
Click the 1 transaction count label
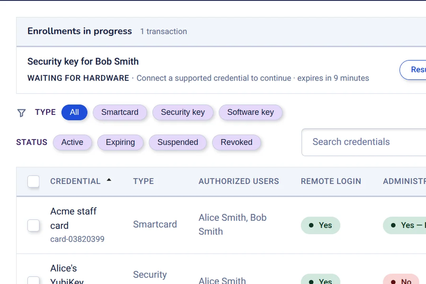[x=164, y=32]
